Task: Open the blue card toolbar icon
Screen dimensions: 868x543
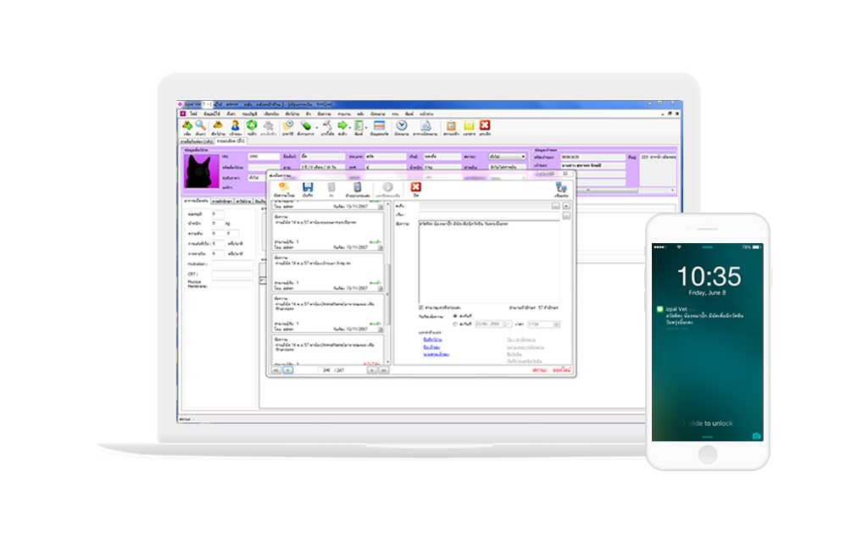Action: 379,126
